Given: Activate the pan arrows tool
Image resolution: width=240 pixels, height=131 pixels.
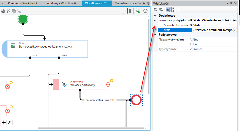Looking at the screenshot, I should (4, 122).
